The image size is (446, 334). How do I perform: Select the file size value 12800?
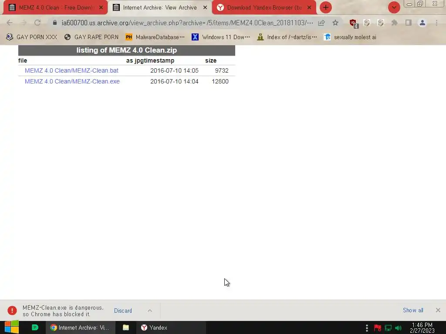[220, 81]
